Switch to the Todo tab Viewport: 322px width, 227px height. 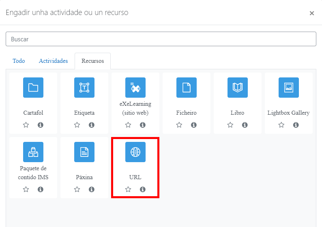click(19, 61)
